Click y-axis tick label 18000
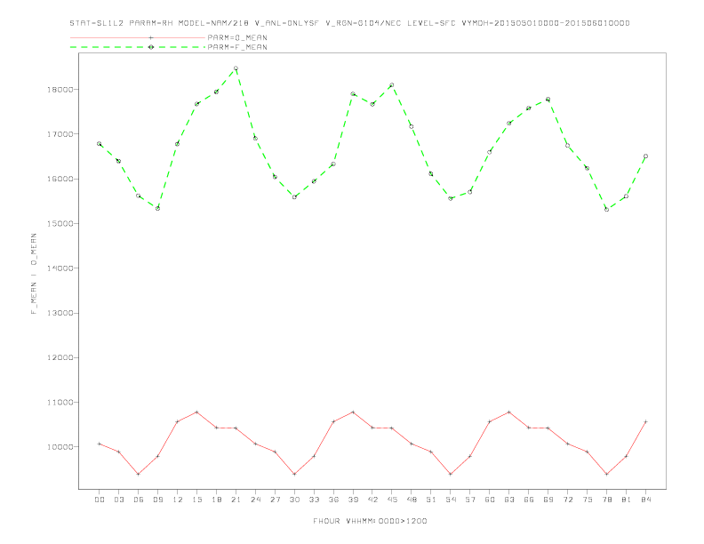This screenshot has height=544, width=704. pos(60,89)
